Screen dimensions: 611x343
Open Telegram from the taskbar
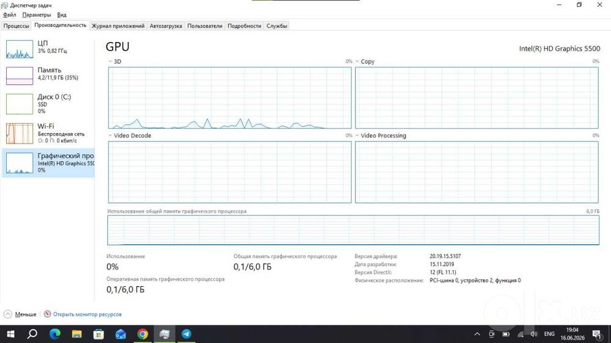pyautogui.click(x=186, y=334)
